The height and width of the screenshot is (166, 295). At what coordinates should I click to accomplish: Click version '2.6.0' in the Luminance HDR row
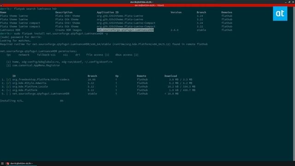point(174,30)
